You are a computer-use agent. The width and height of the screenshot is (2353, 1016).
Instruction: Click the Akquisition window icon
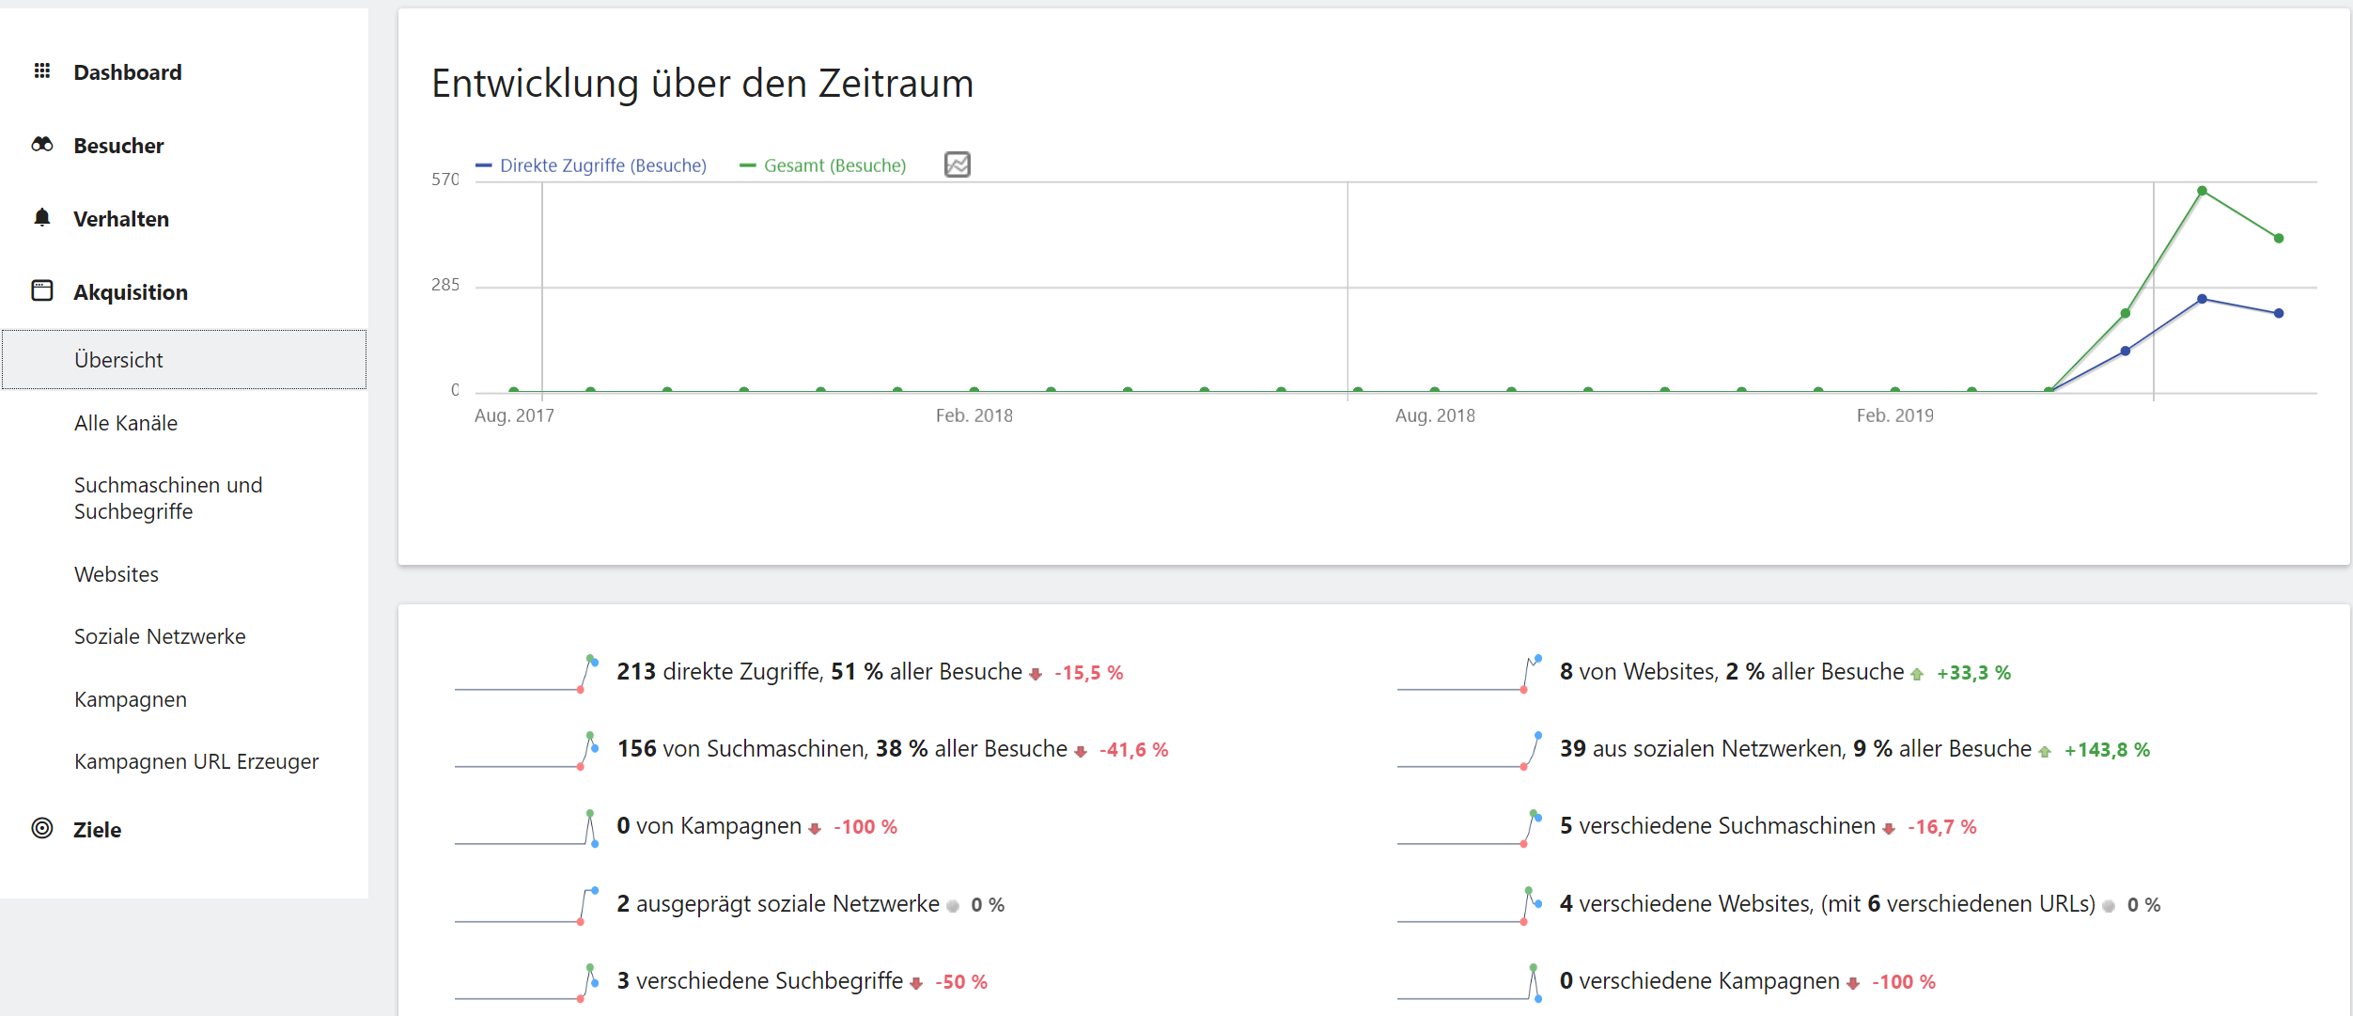point(42,290)
